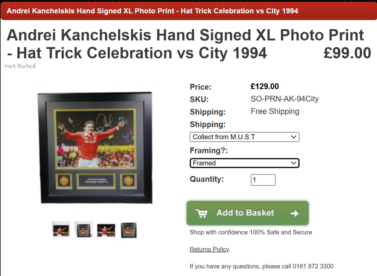
Task: Select the fourth dark framed thumbnail
Action: [x=129, y=230]
